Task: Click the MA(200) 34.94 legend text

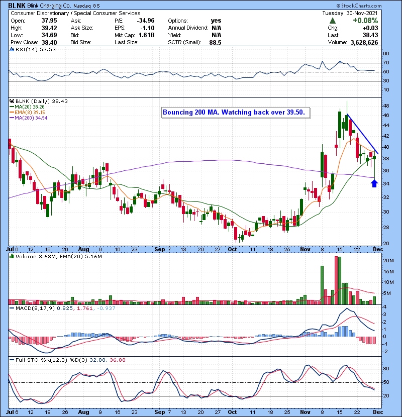Action: [x=31, y=118]
